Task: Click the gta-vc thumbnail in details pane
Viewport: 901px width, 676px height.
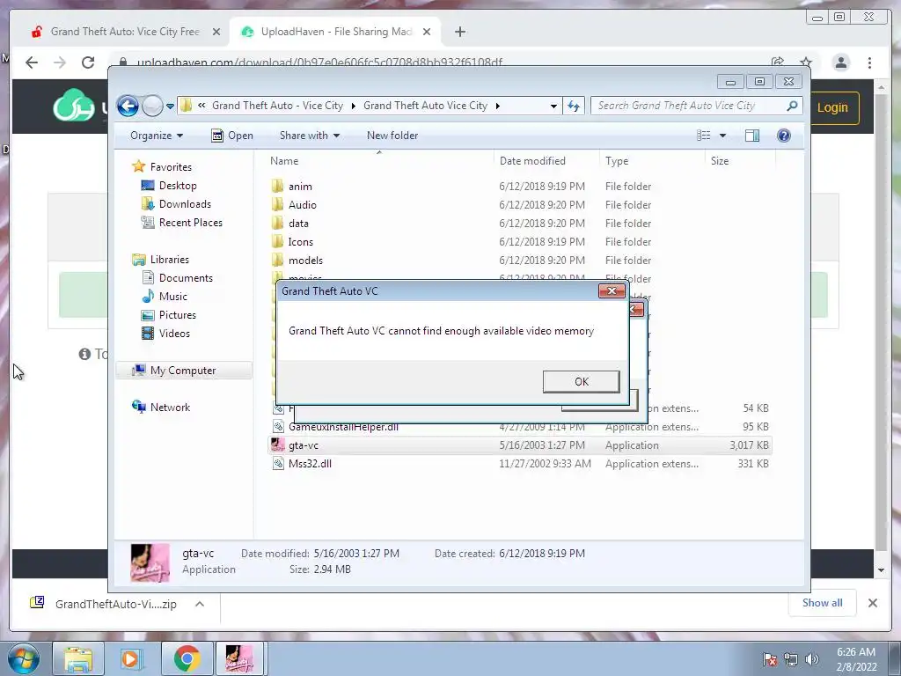Action: tap(150, 562)
